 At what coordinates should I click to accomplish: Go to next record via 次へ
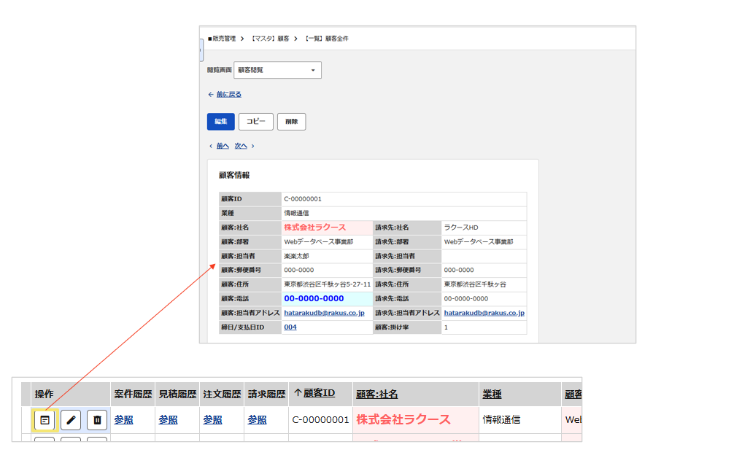point(241,147)
